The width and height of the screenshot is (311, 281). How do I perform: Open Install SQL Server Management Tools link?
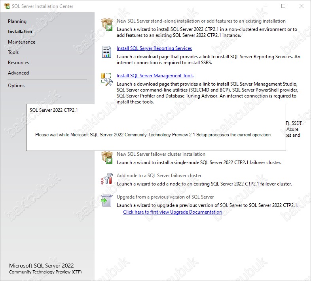pos(155,76)
